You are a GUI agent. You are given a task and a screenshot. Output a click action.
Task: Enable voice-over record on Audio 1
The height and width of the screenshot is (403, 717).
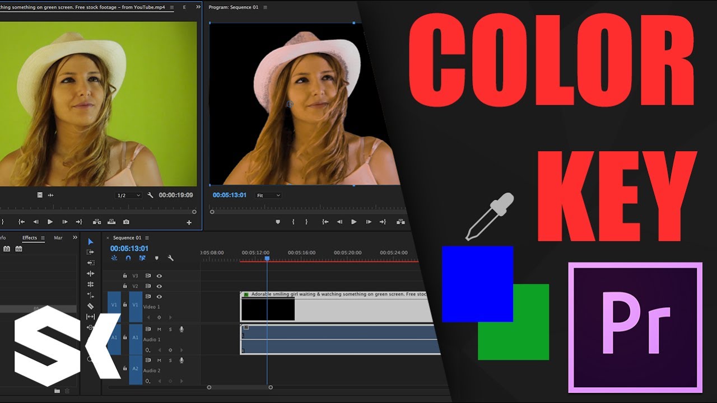click(181, 329)
